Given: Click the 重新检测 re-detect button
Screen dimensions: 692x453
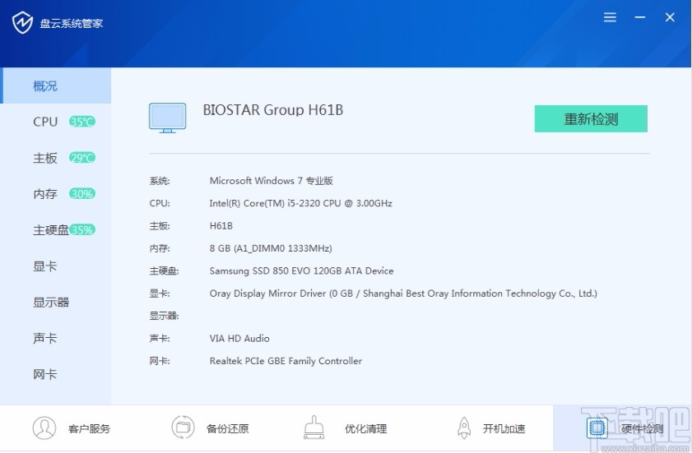Looking at the screenshot, I should coord(591,118).
